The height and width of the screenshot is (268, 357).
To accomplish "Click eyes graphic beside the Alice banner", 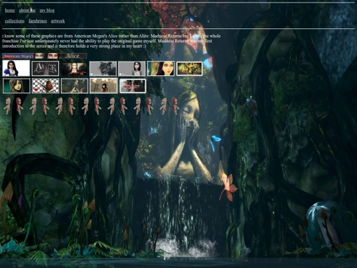I will [52, 56].
